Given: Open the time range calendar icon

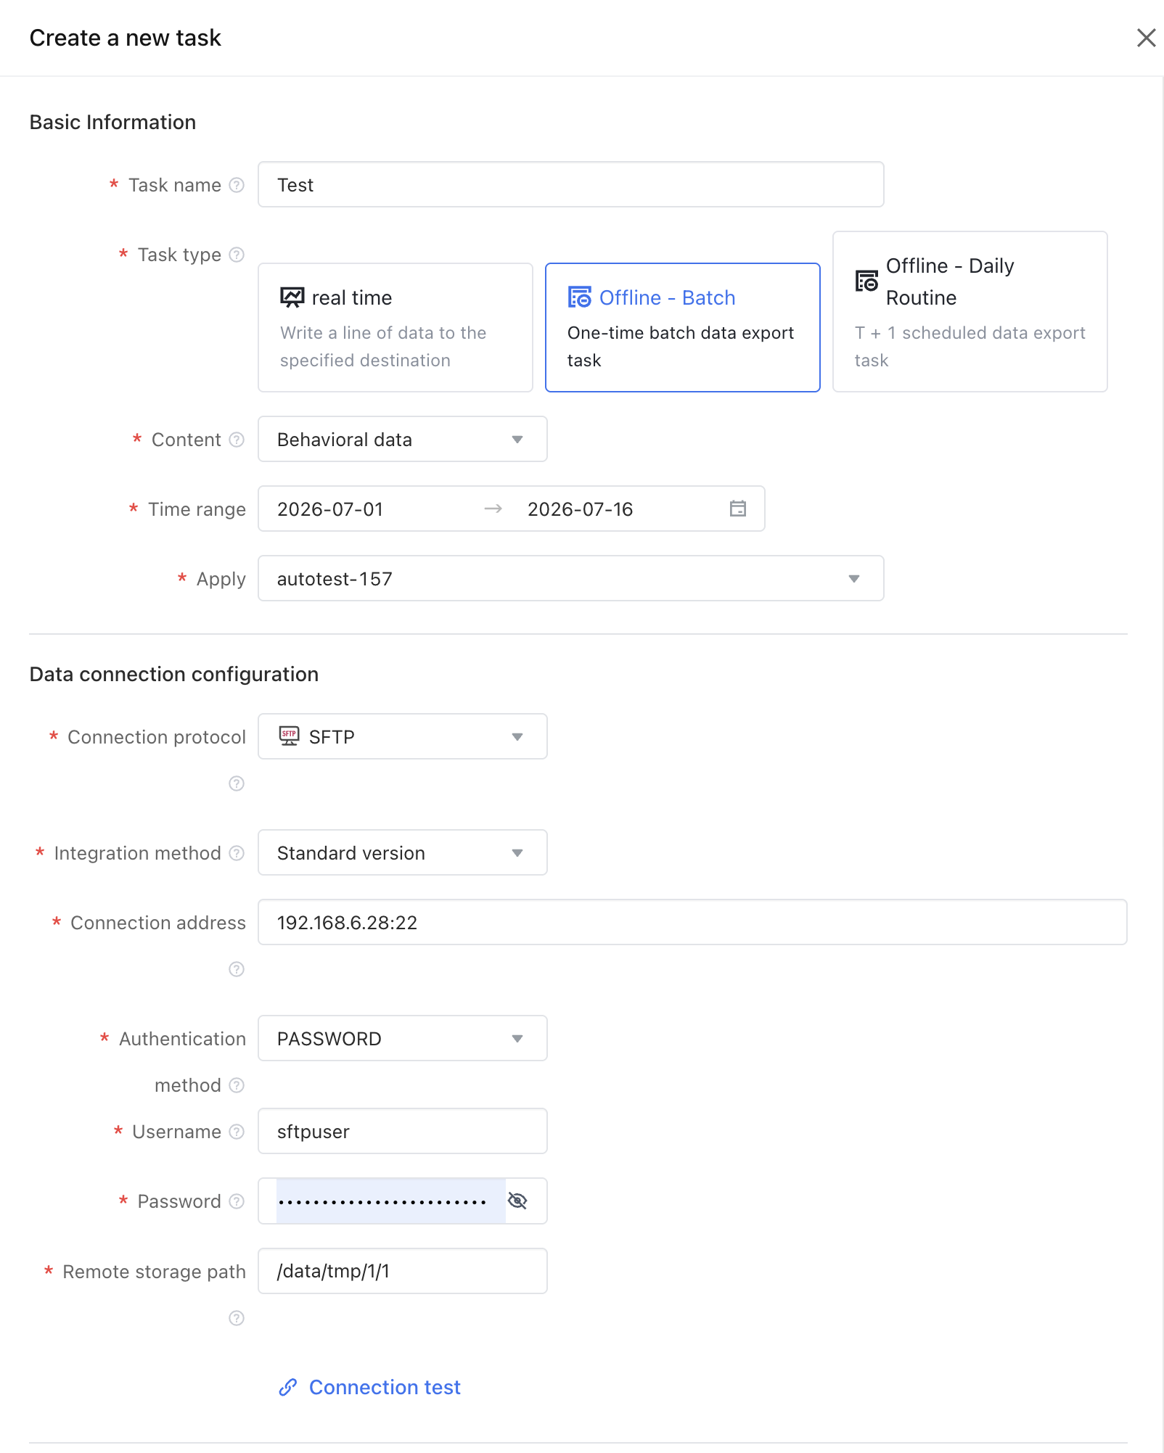Looking at the screenshot, I should tap(738, 509).
